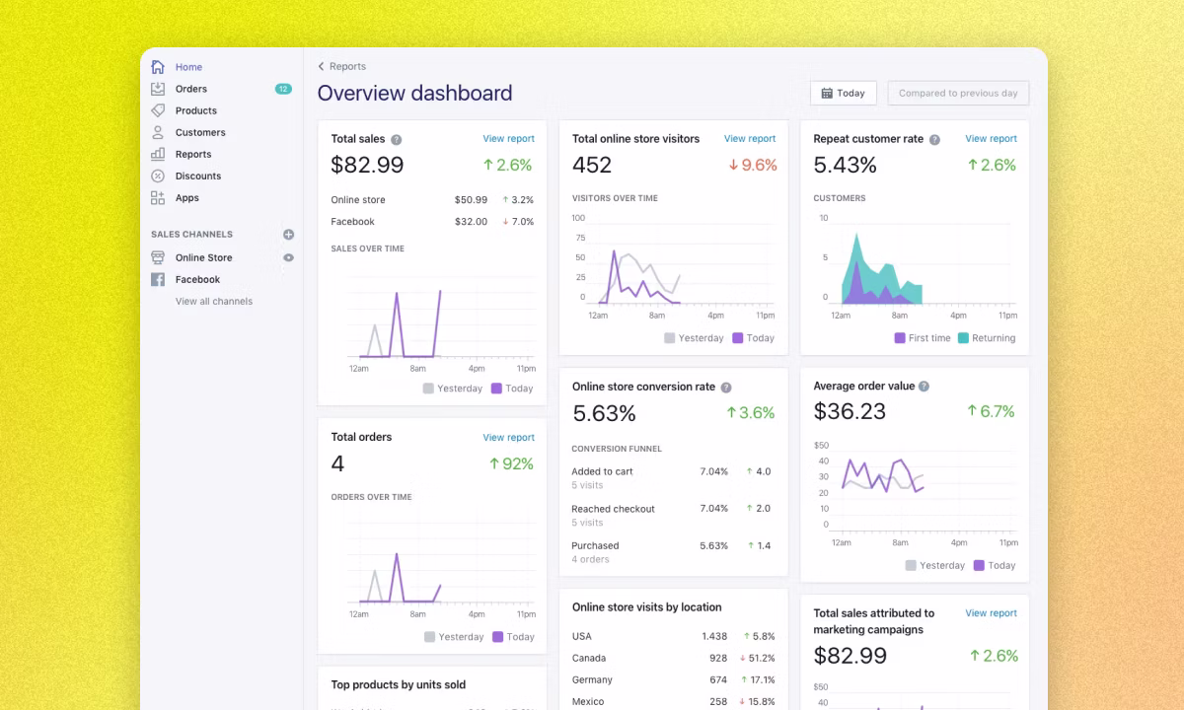Image resolution: width=1184 pixels, height=710 pixels.
Task: View report for Total orders
Action: [508, 437]
